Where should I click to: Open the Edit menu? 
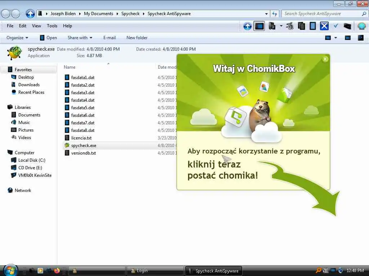tap(23, 26)
